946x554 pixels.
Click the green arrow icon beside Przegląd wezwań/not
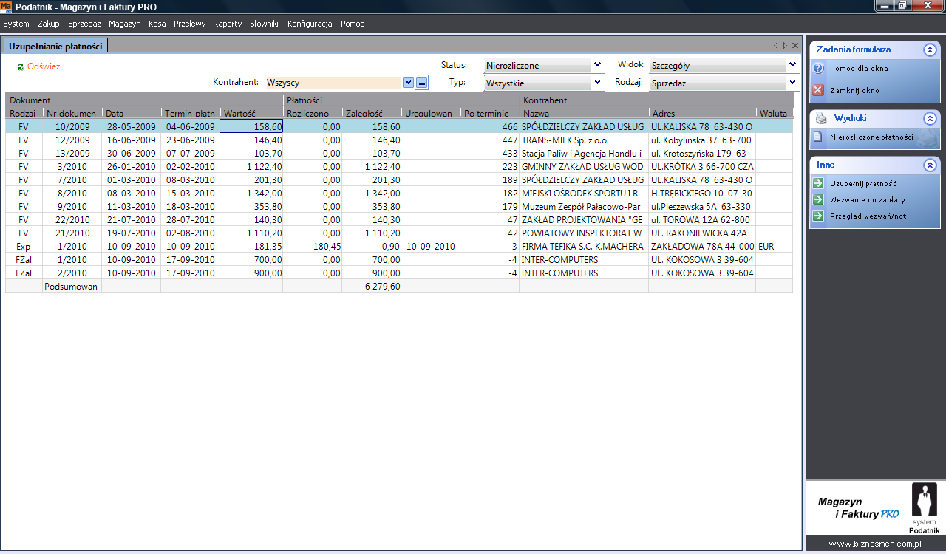tap(818, 216)
